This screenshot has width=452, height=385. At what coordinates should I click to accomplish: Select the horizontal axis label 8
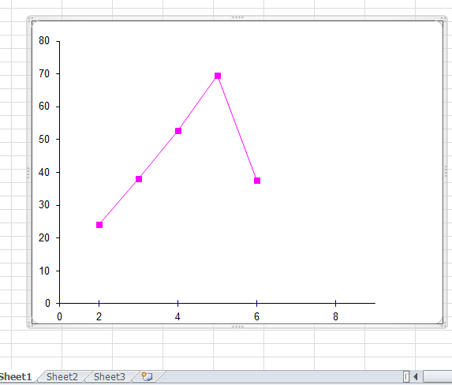pos(335,316)
